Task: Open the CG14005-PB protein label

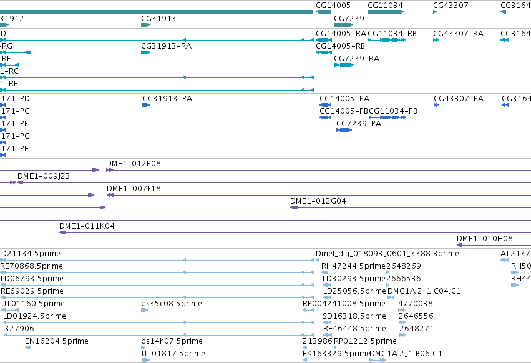Action: pos(343,111)
